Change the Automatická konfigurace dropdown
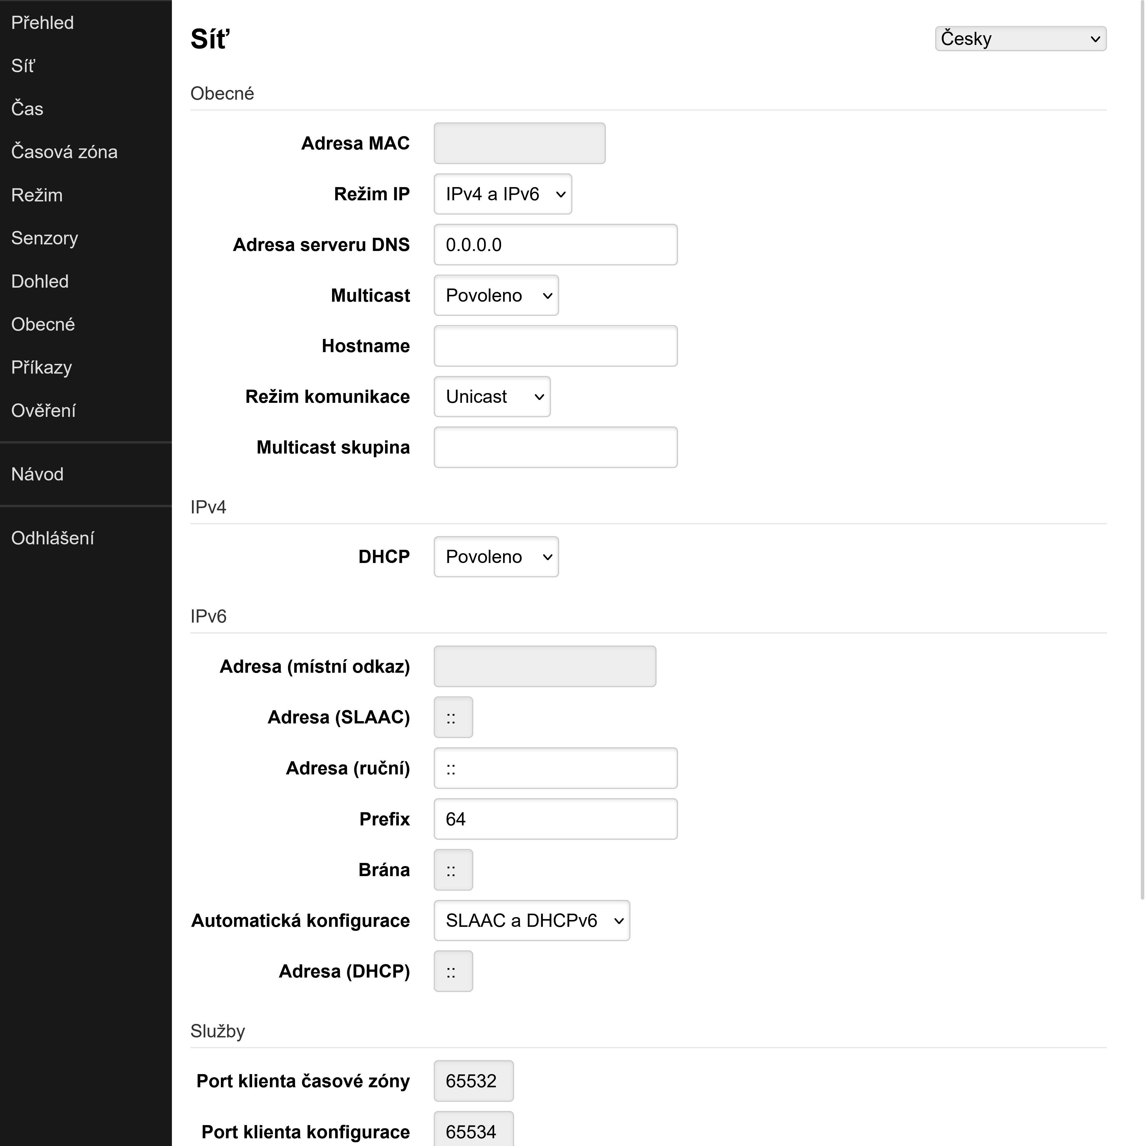1146x1146 pixels. point(531,920)
